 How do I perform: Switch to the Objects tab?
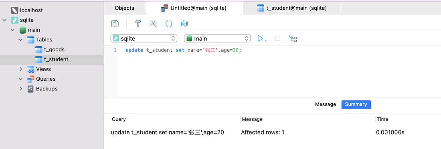124,8
